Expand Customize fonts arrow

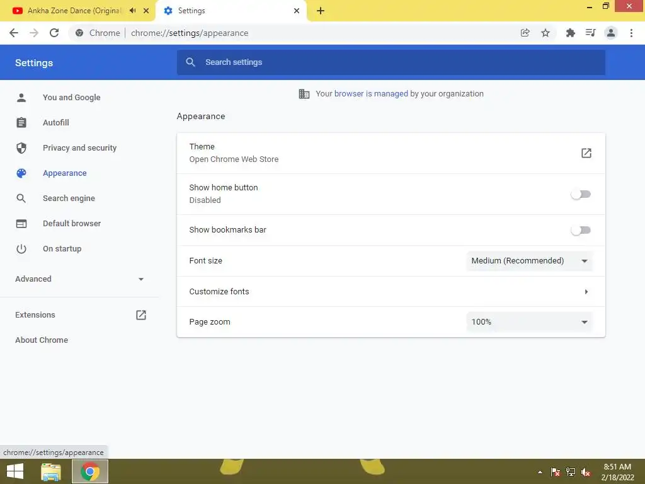tap(586, 292)
